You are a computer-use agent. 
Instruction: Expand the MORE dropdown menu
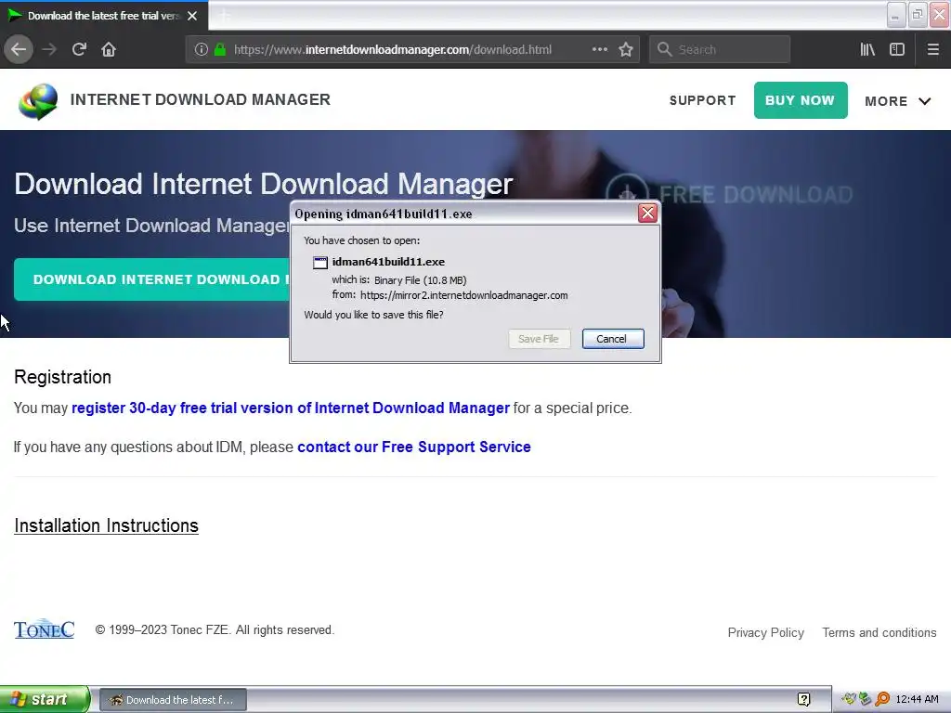click(898, 101)
